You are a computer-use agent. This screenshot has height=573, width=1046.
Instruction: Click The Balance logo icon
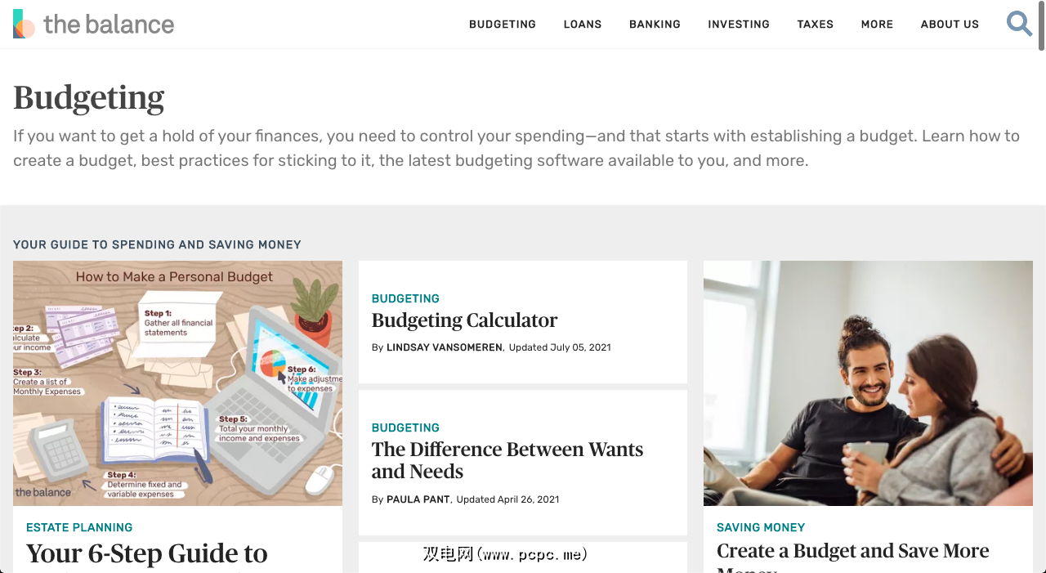[24, 24]
